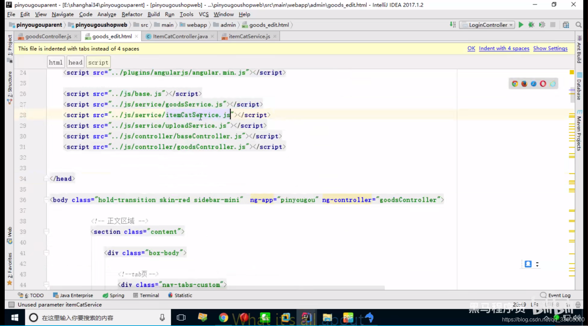This screenshot has width=588, height=326.
Task: Click the admin folder in navigation bar
Action: coord(225,25)
